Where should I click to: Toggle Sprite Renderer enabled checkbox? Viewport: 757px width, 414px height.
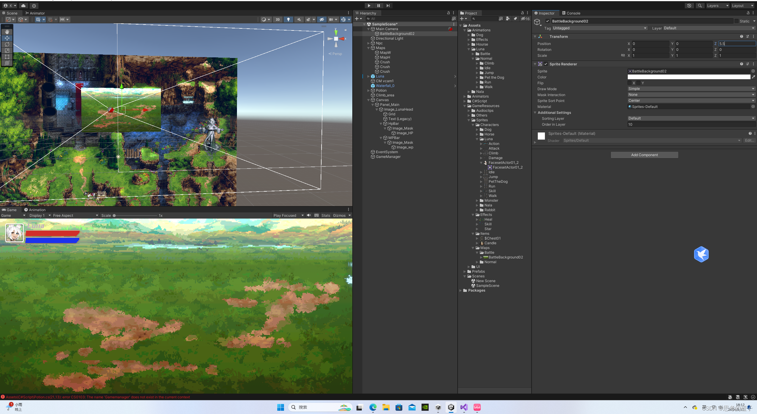click(x=546, y=64)
